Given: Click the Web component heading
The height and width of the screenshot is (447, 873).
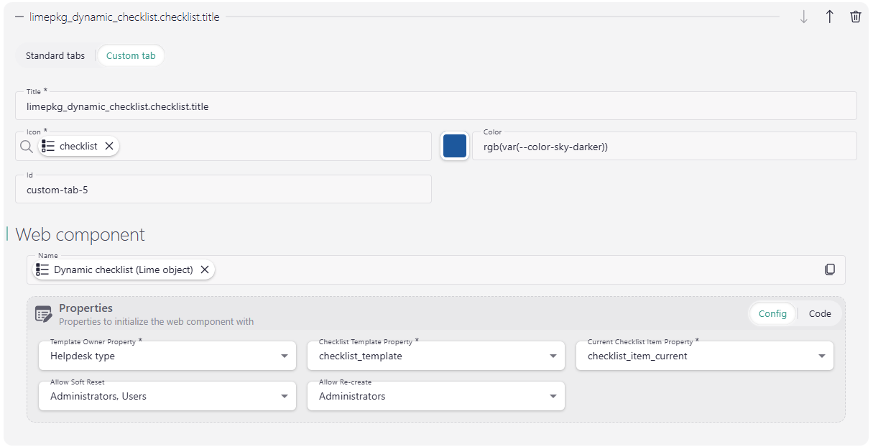Looking at the screenshot, I should (x=80, y=234).
